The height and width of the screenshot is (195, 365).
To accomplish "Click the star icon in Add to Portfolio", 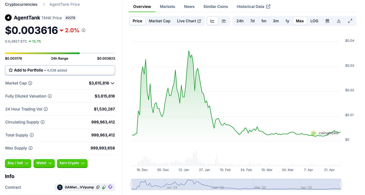I will point(11,70).
